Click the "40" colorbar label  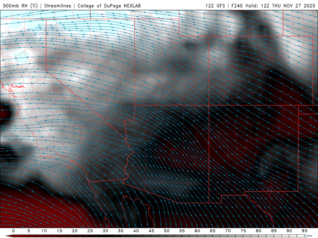pos(136,231)
